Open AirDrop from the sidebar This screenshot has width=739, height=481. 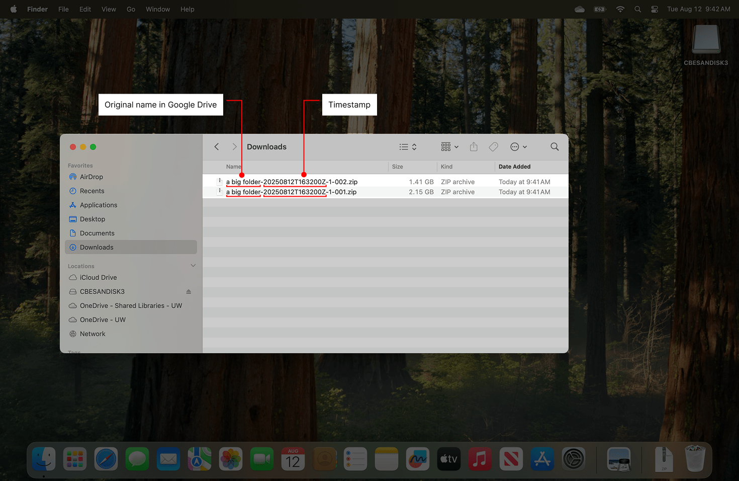(x=92, y=177)
